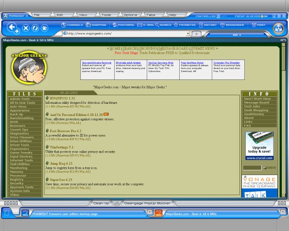Open the Tools menu
This screenshot has width=289, height=231.
tap(109, 15)
